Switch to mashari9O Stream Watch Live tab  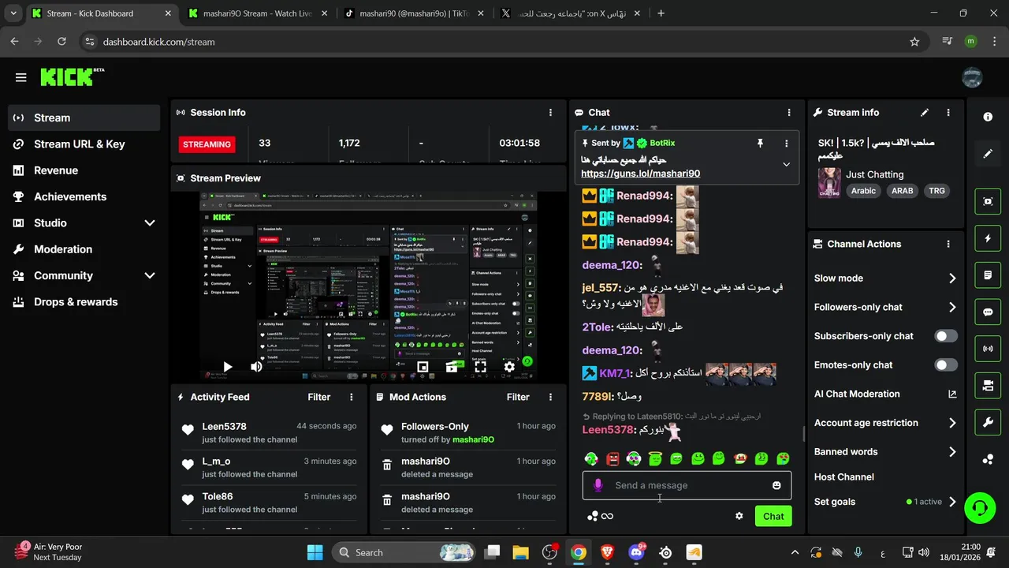point(258,13)
